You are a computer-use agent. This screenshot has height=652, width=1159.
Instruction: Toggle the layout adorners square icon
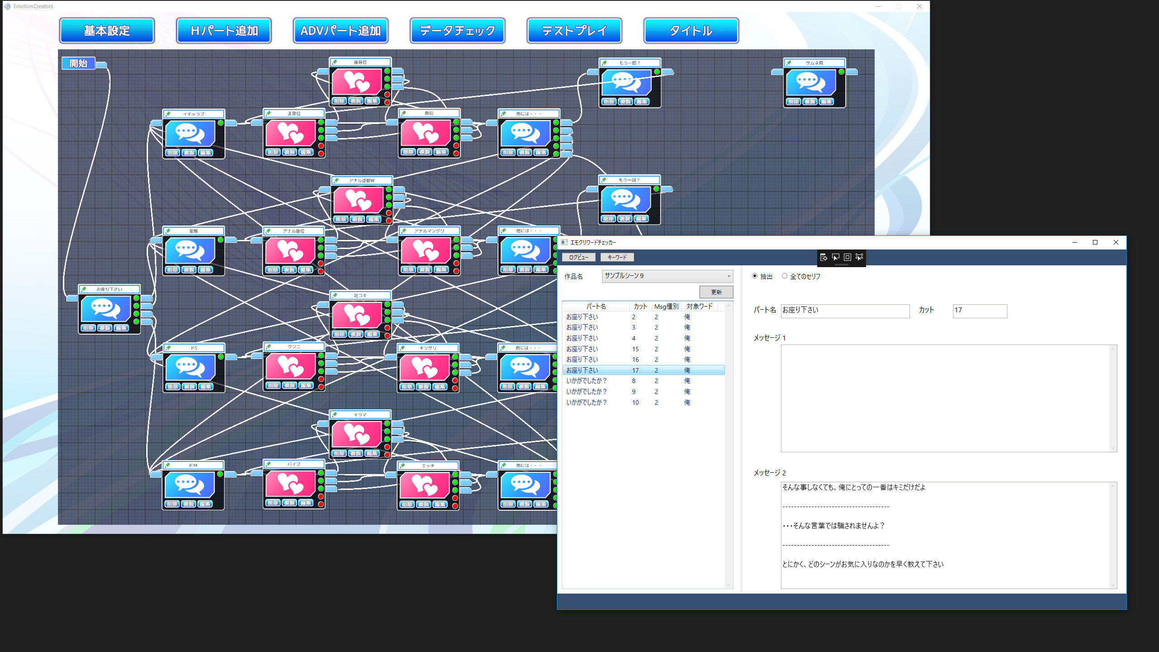pos(848,257)
